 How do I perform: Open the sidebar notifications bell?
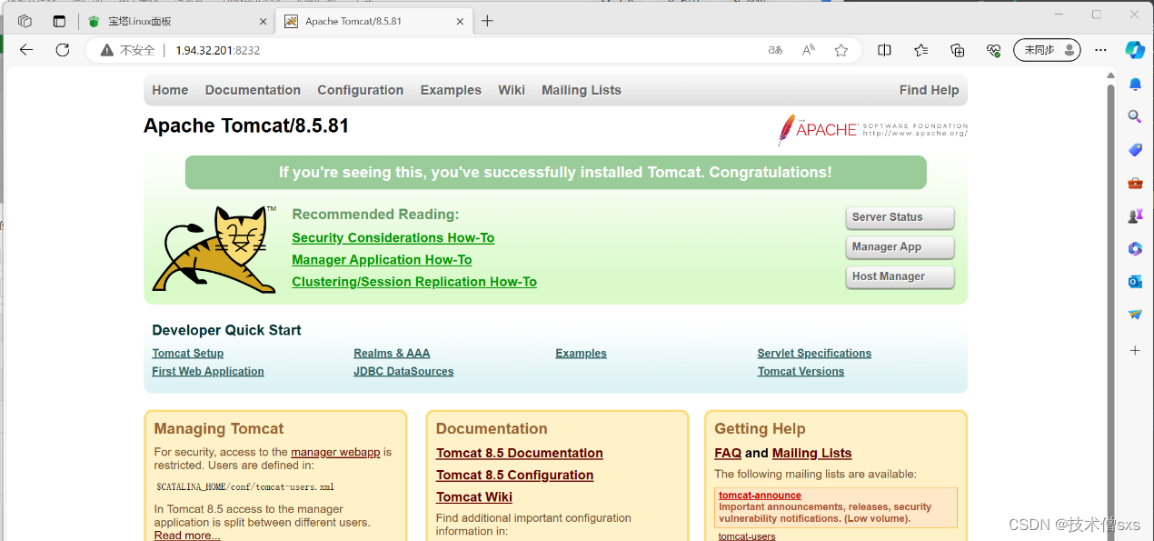tap(1135, 85)
